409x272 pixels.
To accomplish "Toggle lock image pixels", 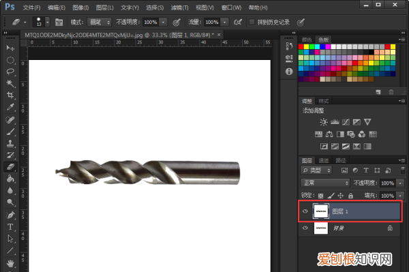I will [331, 196].
